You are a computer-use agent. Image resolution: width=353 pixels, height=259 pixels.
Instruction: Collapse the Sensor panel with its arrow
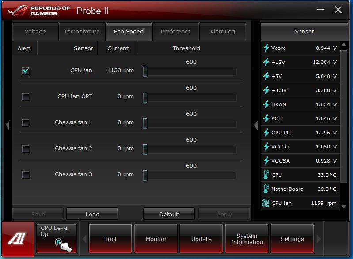256,125
